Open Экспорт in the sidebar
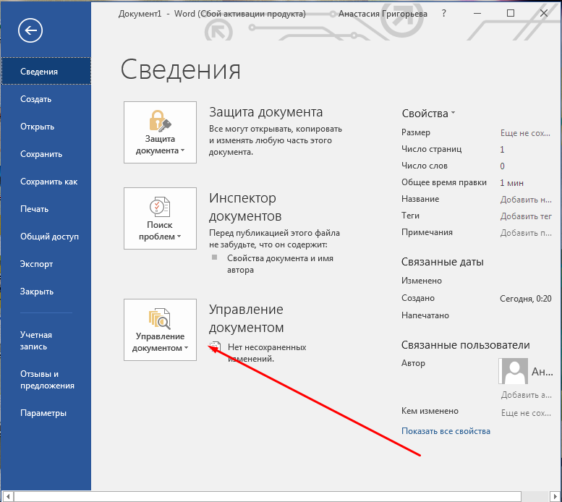562x502 pixels. [46, 264]
